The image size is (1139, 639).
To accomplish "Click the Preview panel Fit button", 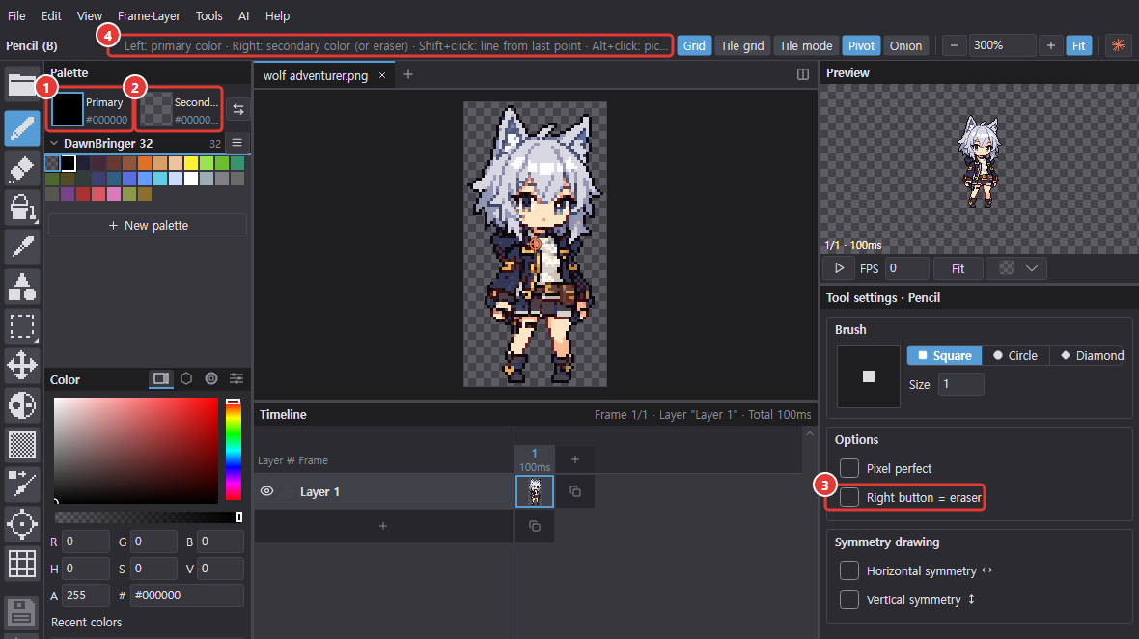I will [958, 268].
